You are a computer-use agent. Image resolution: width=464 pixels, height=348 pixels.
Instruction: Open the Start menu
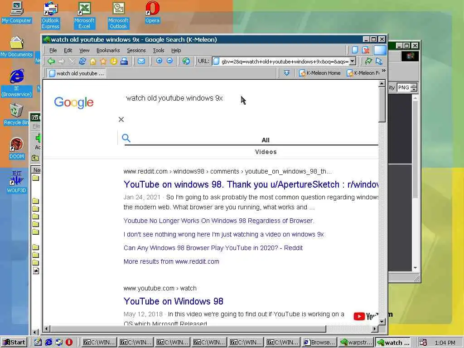click(x=14, y=343)
